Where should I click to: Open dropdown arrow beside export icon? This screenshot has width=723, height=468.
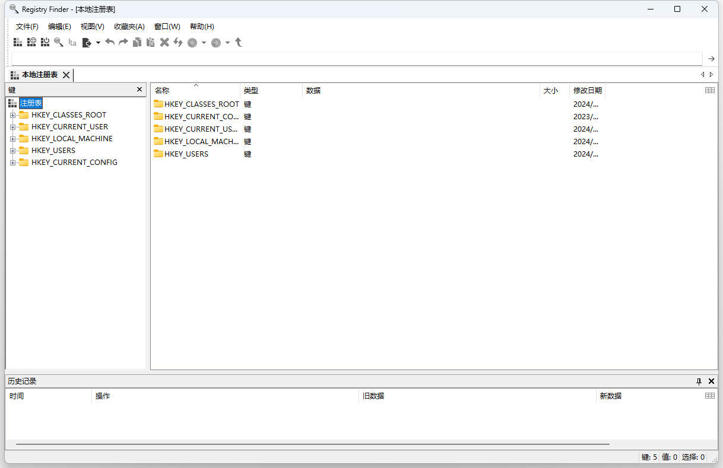98,43
